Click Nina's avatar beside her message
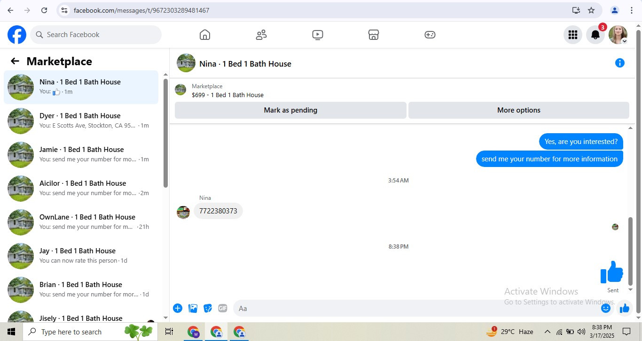This screenshot has height=341, width=642. click(x=183, y=212)
